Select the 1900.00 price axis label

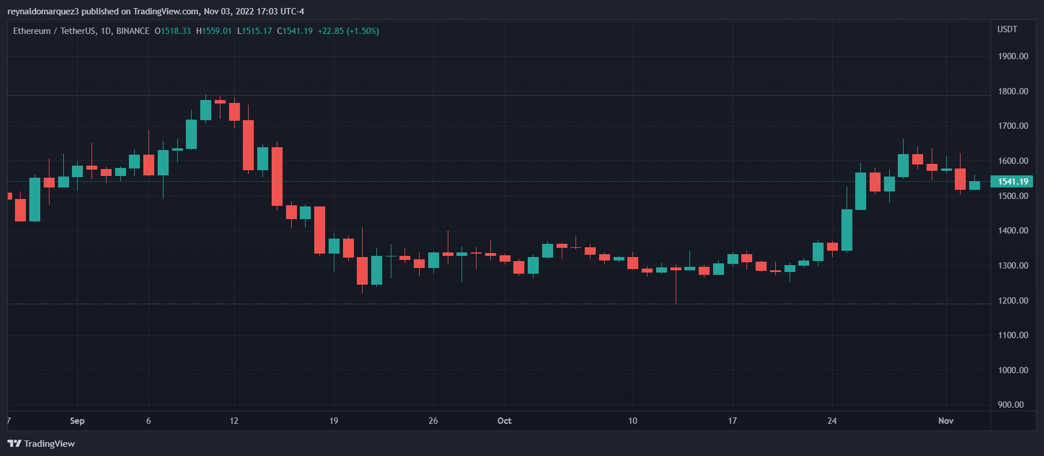(1013, 56)
